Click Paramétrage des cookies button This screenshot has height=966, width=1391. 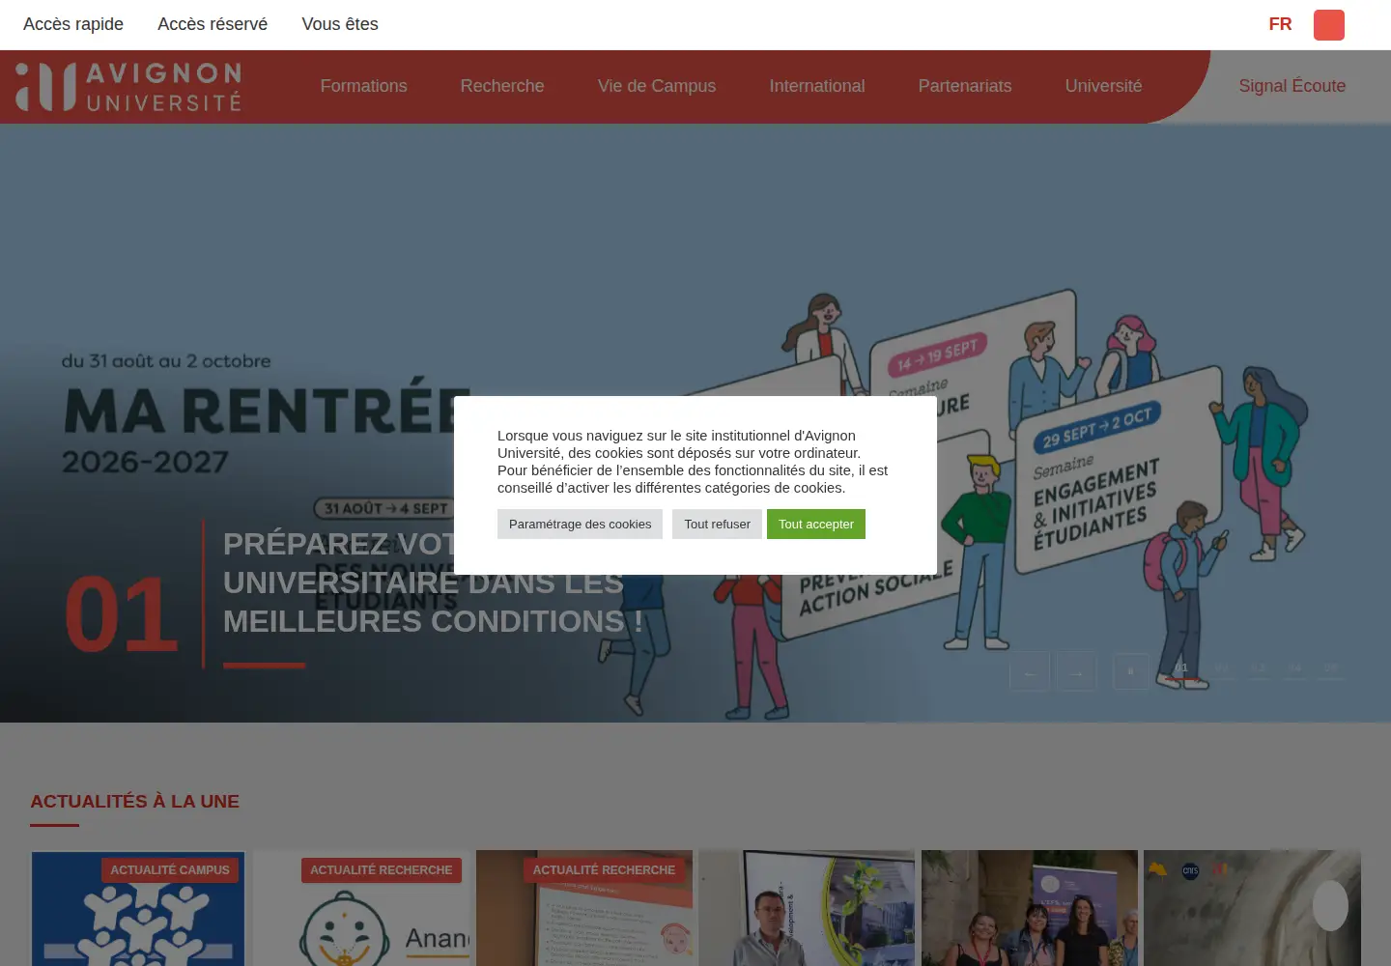(x=580, y=525)
